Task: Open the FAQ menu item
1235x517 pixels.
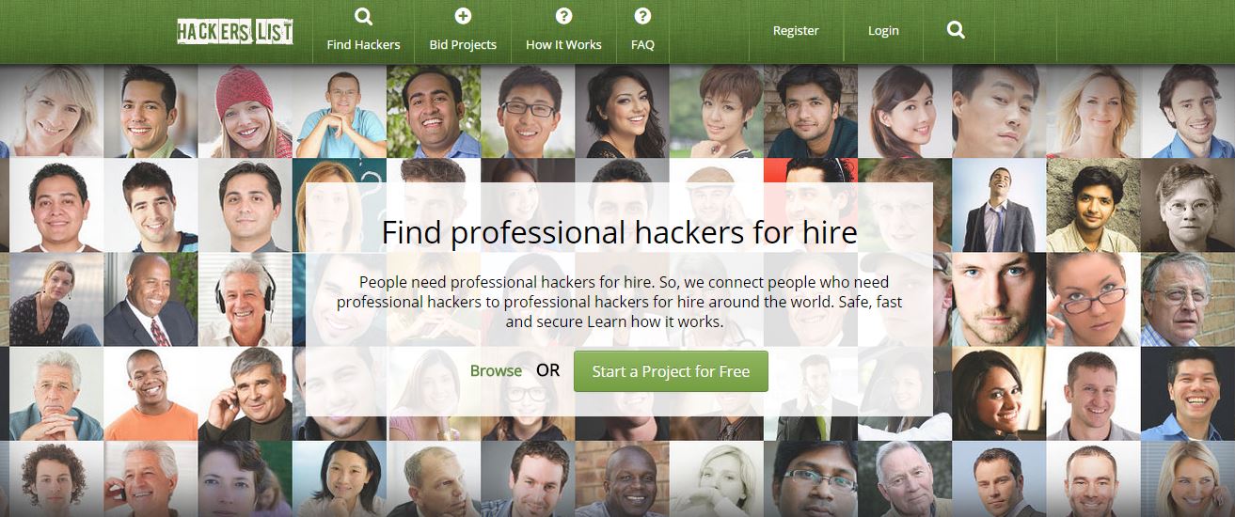Action: pyautogui.click(x=642, y=44)
